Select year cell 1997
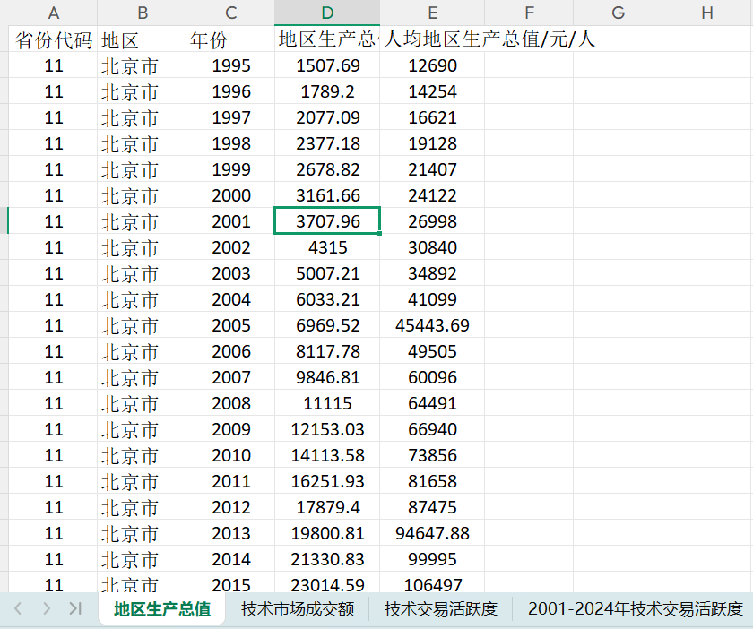The width and height of the screenshot is (753, 629). pos(230,117)
